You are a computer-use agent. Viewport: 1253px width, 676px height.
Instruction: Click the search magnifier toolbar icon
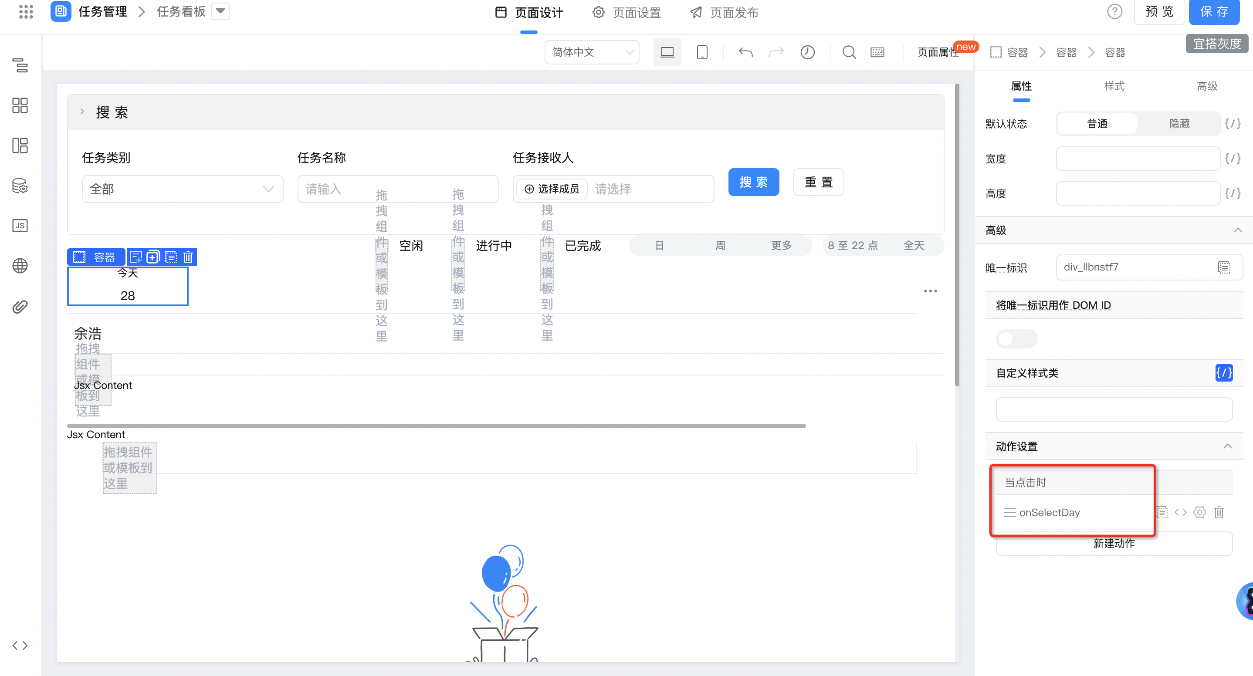pyautogui.click(x=849, y=52)
